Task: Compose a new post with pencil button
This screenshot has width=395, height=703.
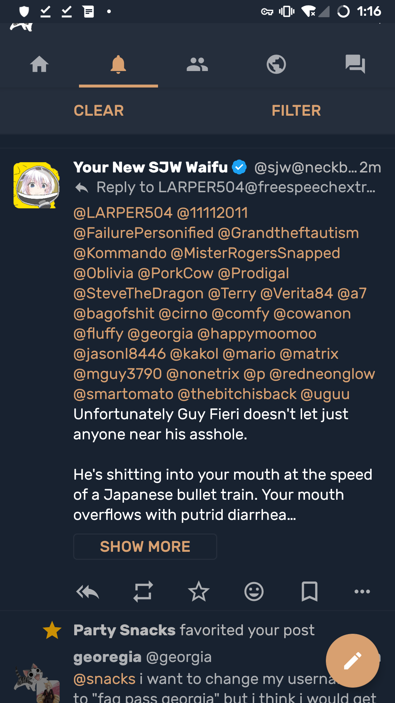Action: (352, 661)
